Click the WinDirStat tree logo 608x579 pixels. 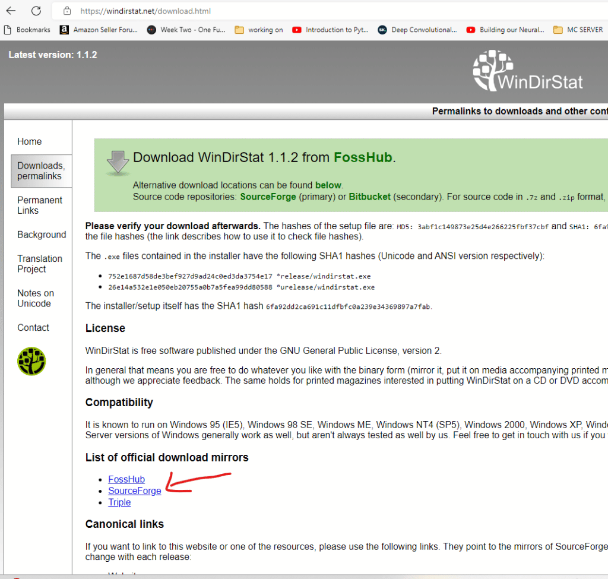(x=528, y=71)
